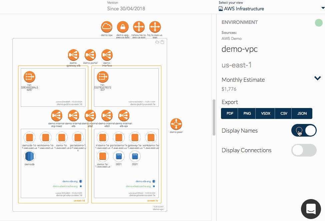Enable the Display Connections switch
The height and width of the screenshot is (221, 325).
[304, 150]
